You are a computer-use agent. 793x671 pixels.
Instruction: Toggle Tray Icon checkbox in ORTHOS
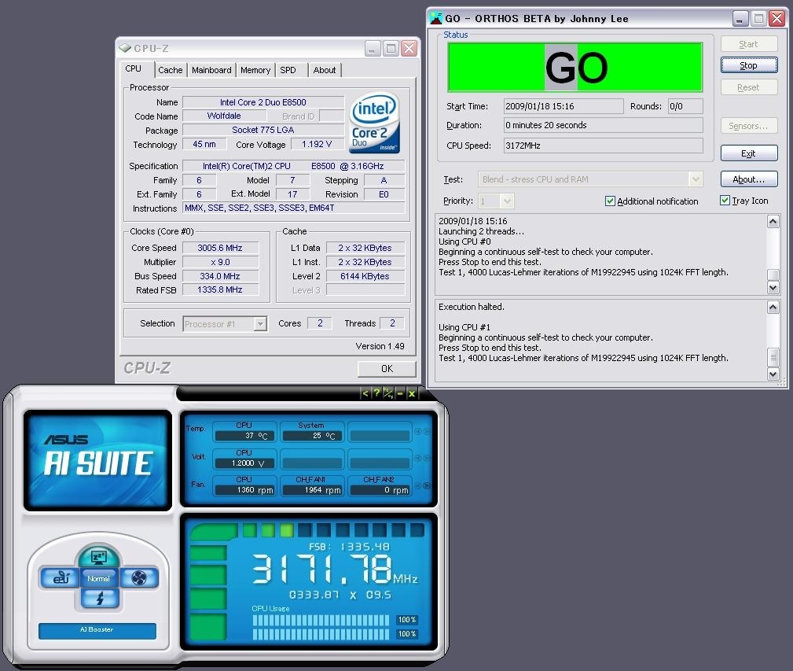coord(725,201)
